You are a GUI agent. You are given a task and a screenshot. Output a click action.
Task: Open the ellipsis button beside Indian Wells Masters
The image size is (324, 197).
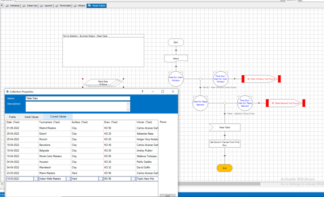point(68,179)
